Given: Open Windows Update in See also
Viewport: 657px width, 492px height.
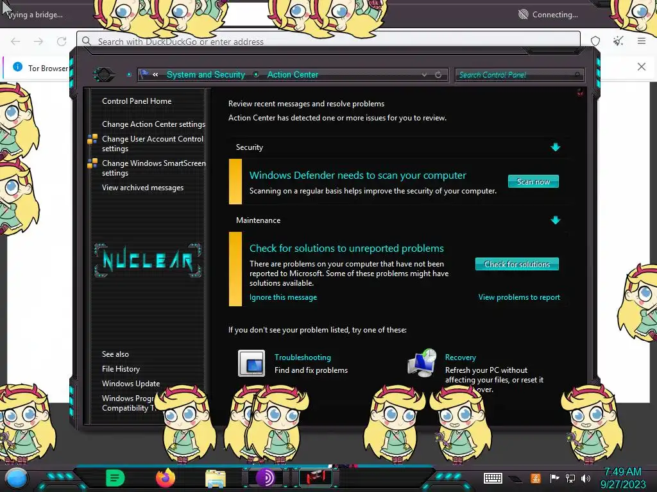Looking at the screenshot, I should pos(131,383).
